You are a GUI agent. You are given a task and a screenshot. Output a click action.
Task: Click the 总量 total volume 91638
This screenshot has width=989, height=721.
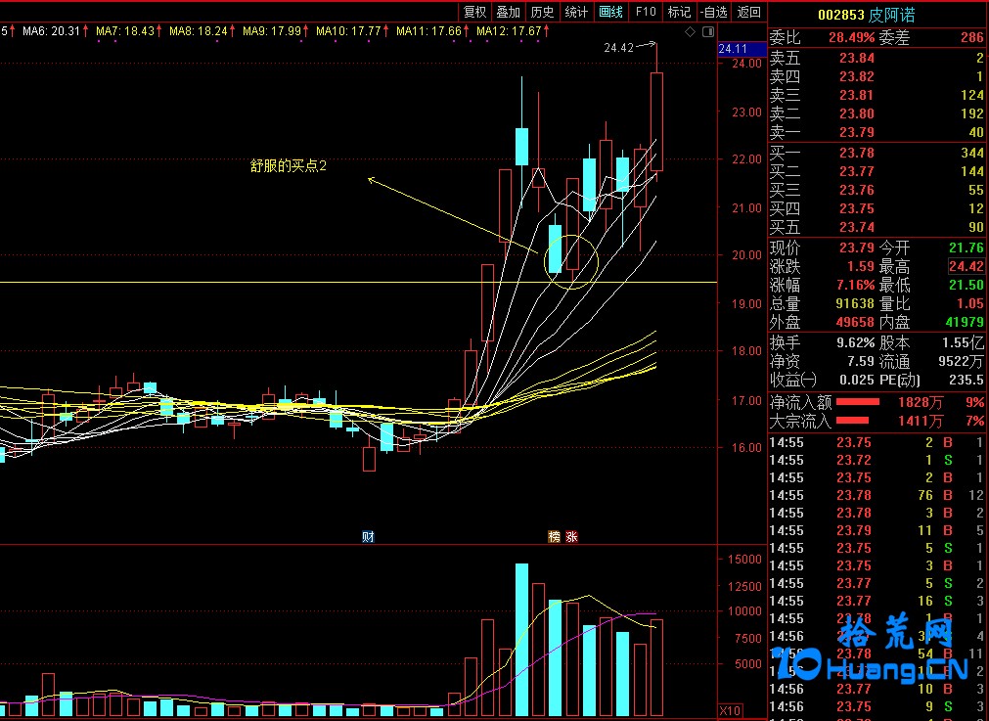(x=855, y=304)
